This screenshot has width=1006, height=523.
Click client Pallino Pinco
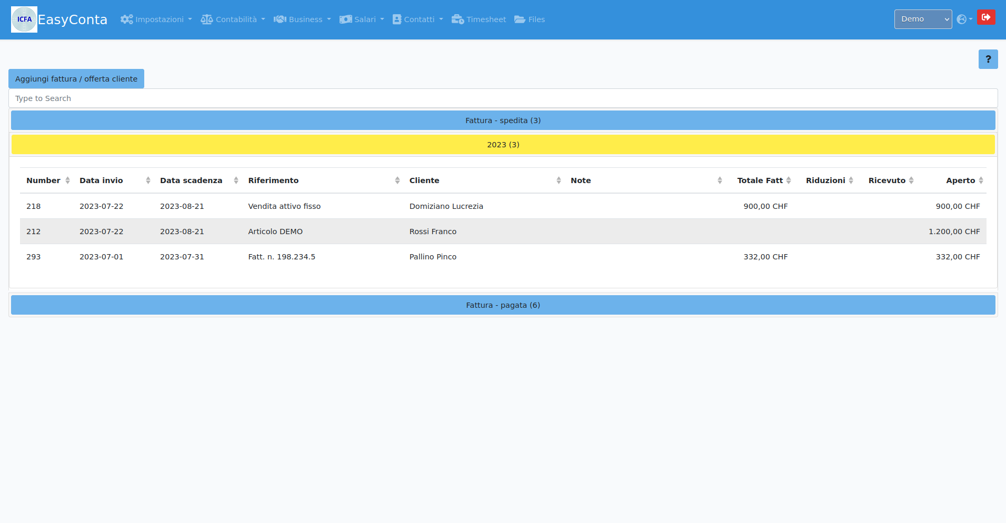pos(433,257)
